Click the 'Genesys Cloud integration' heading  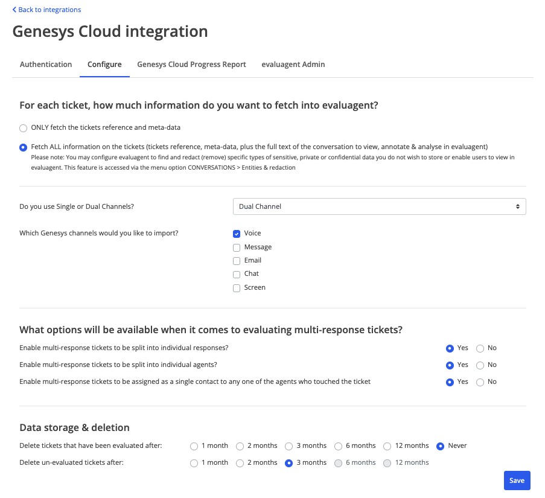tap(110, 31)
